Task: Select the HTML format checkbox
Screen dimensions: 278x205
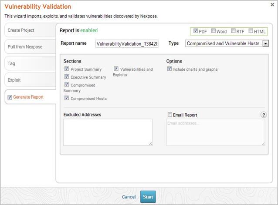Action: tap(251, 31)
